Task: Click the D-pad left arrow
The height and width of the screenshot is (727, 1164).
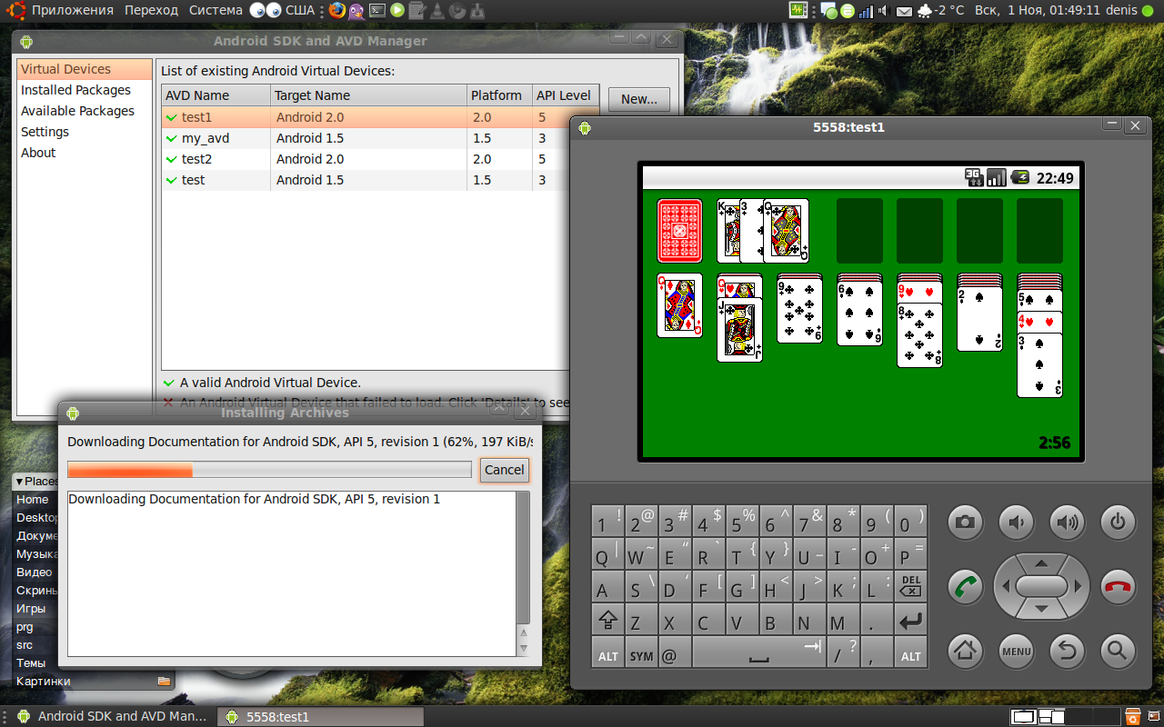Action: click(x=1006, y=586)
